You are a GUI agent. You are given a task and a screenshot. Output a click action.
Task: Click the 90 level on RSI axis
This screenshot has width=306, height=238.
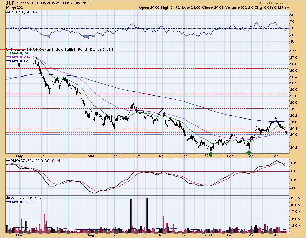click(292, 15)
